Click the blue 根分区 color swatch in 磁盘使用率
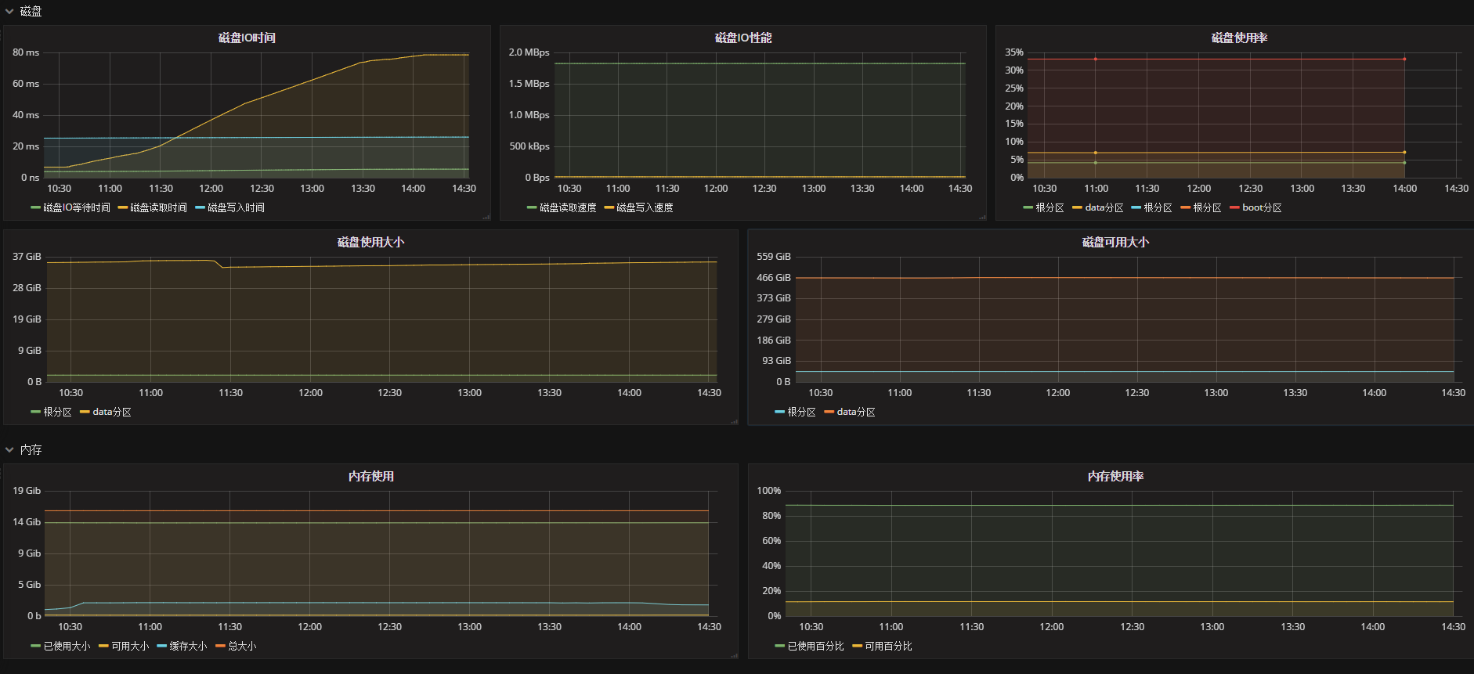 pyautogui.click(x=1136, y=207)
